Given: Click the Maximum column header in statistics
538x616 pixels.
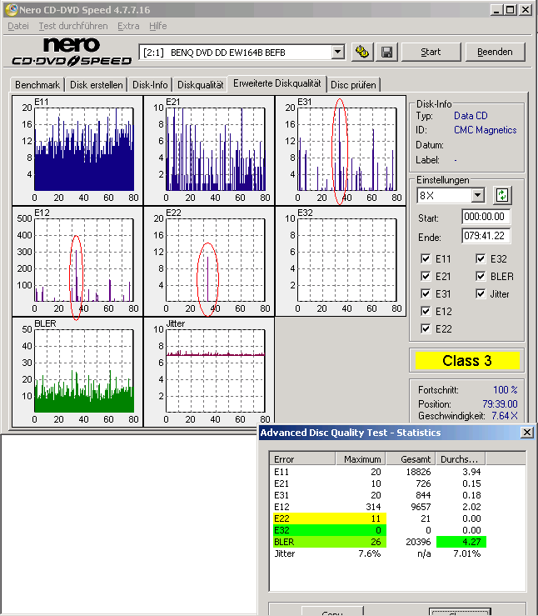Looking at the screenshot, I should [x=361, y=459].
